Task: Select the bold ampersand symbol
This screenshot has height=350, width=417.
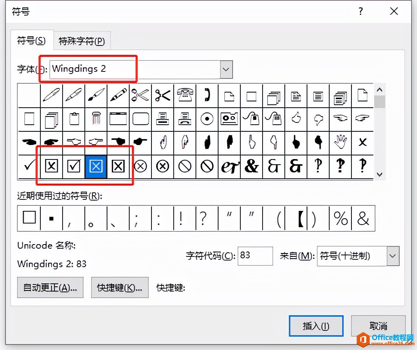Action: click(x=251, y=166)
